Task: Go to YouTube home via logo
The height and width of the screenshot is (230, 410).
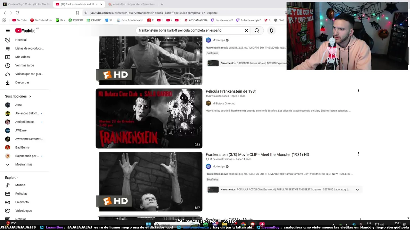Action: click(x=25, y=30)
